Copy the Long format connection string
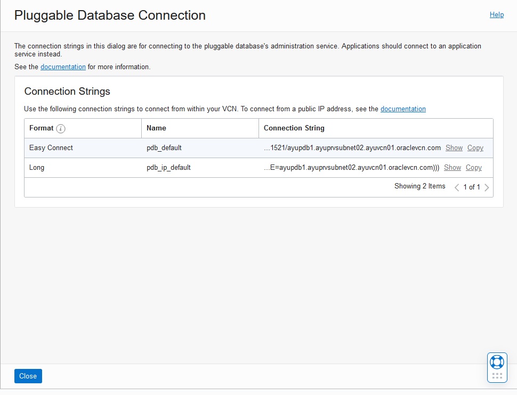 click(x=474, y=167)
